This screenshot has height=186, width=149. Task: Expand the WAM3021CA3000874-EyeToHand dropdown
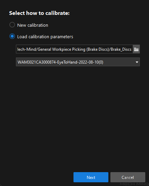pos(78,62)
